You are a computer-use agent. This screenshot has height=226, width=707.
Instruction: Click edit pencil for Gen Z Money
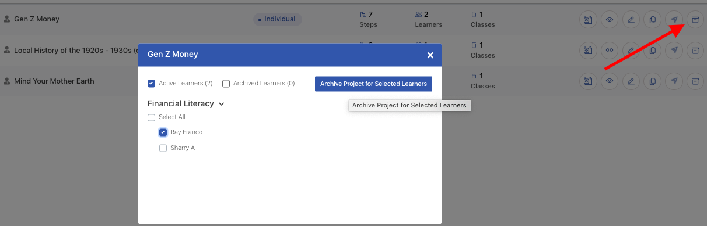coord(631,19)
